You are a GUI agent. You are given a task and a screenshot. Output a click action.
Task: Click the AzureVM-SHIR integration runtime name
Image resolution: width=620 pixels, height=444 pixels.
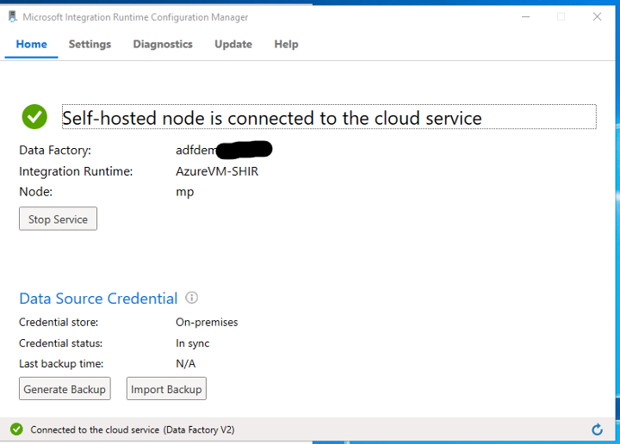[217, 171]
